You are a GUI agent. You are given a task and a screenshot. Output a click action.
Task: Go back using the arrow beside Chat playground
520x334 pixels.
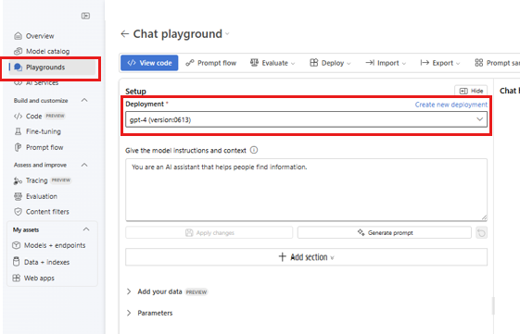pos(125,33)
